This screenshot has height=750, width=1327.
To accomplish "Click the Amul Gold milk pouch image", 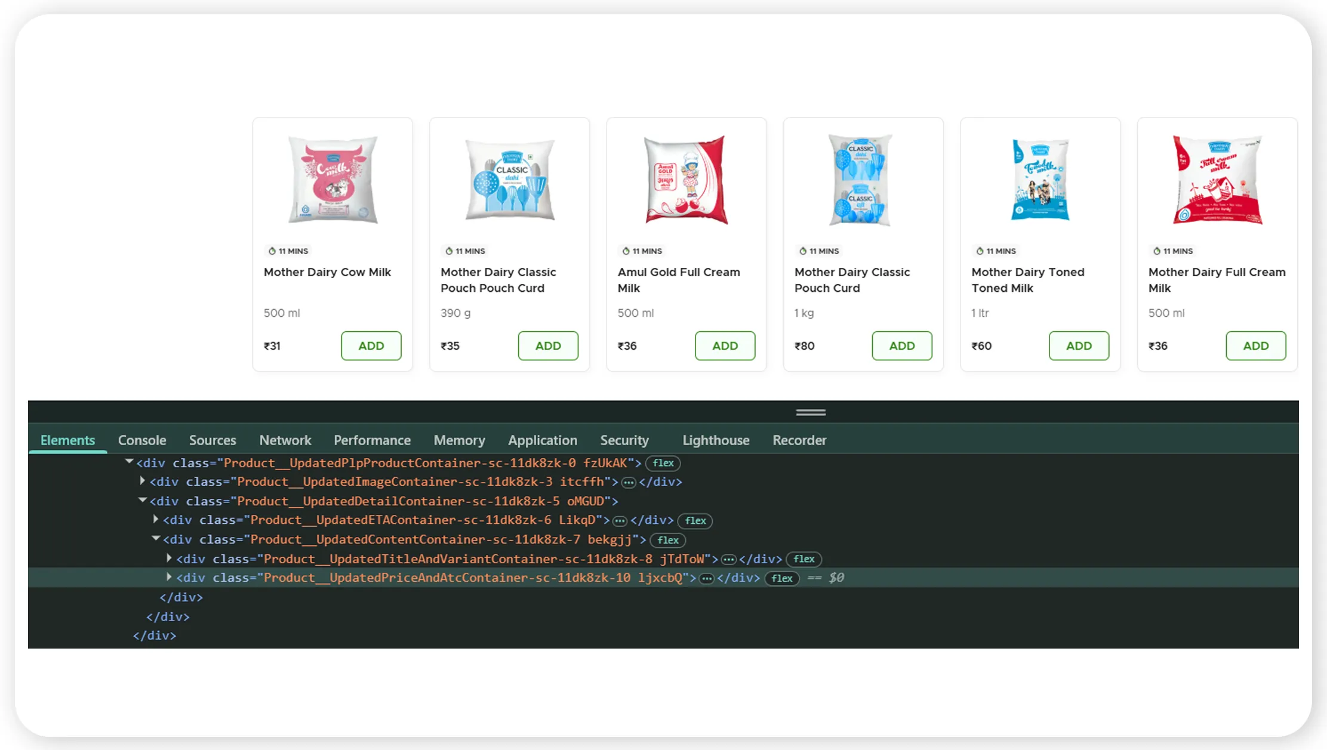I will click(686, 180).
